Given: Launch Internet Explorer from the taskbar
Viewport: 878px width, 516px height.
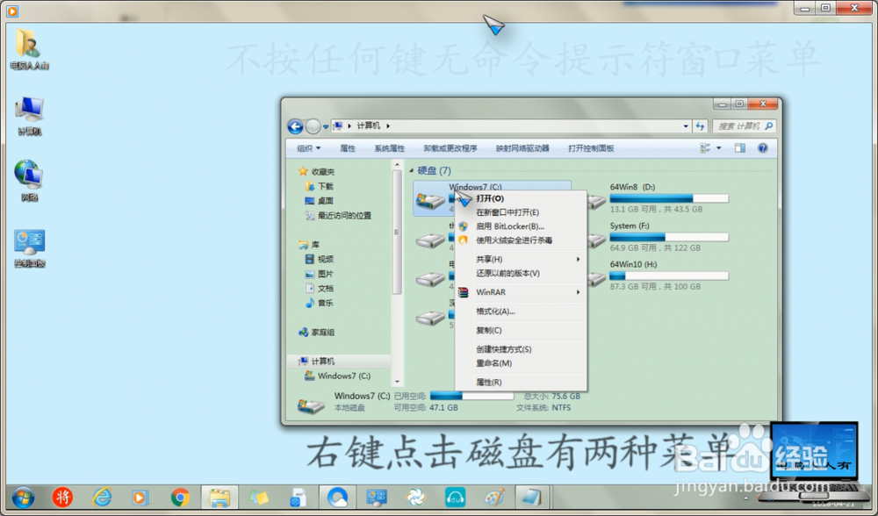Looking at the screenshot, I should pyautogui.click(x=101, y=497).
